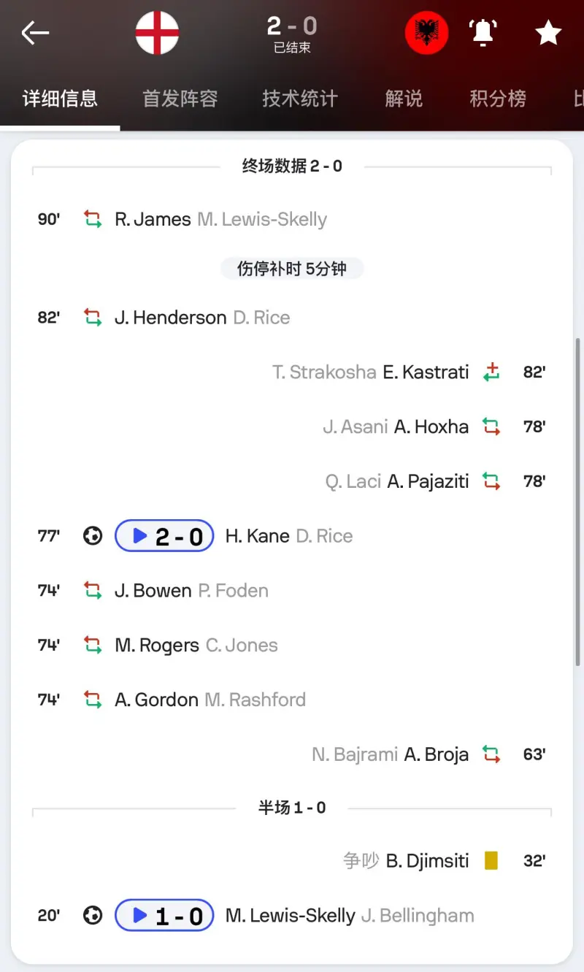The height and width of the screenshot is (972, 584).
Task: Tap the back arrow icon
Action: [x=35, y=33]
